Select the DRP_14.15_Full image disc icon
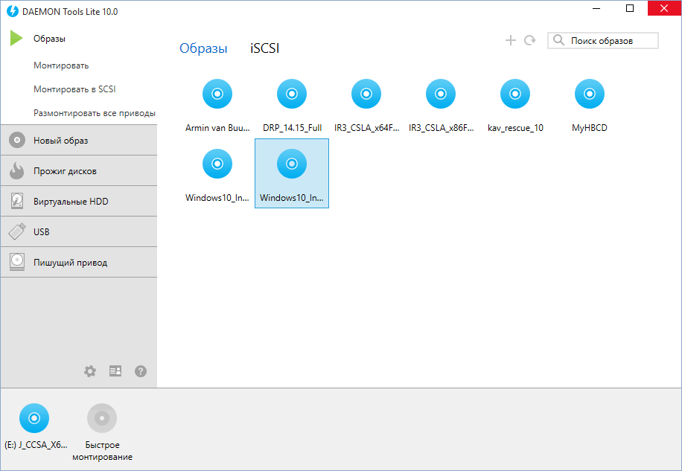The image size is (682, 471). pos(292,94)
